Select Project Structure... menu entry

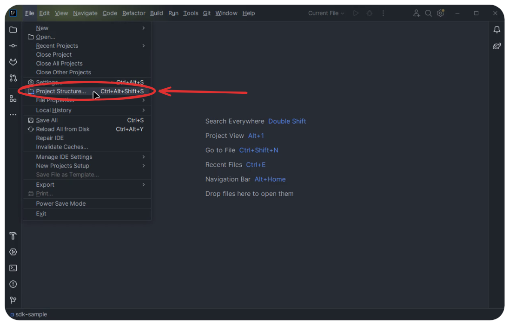pyautogui.click(x=87, y=91)
